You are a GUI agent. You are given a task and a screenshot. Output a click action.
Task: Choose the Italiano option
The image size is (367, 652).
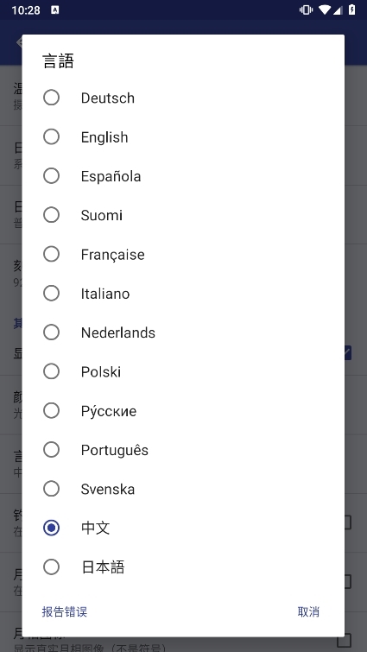183,293
